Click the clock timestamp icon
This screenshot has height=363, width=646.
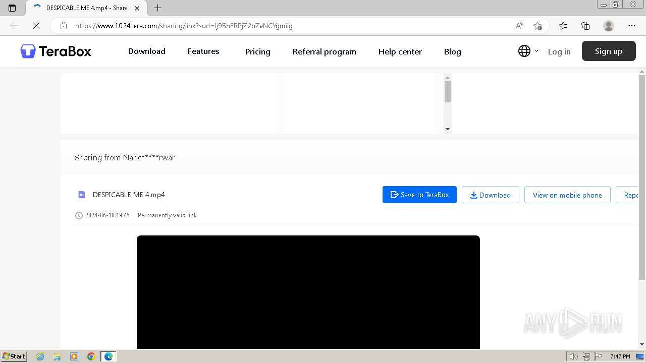[79, 215]
